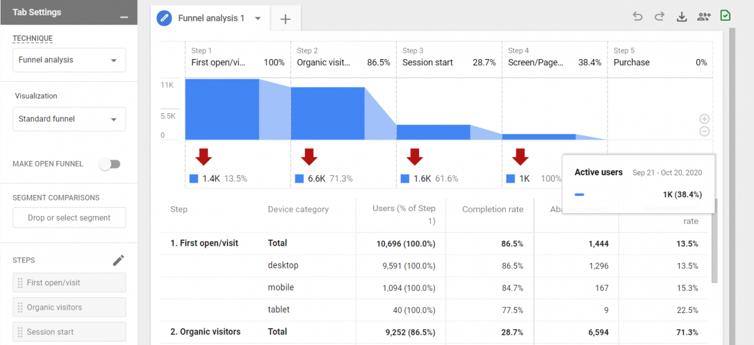Click the Drop or select segment box
This screenshot has width=754, height=345.
point(69,217)
